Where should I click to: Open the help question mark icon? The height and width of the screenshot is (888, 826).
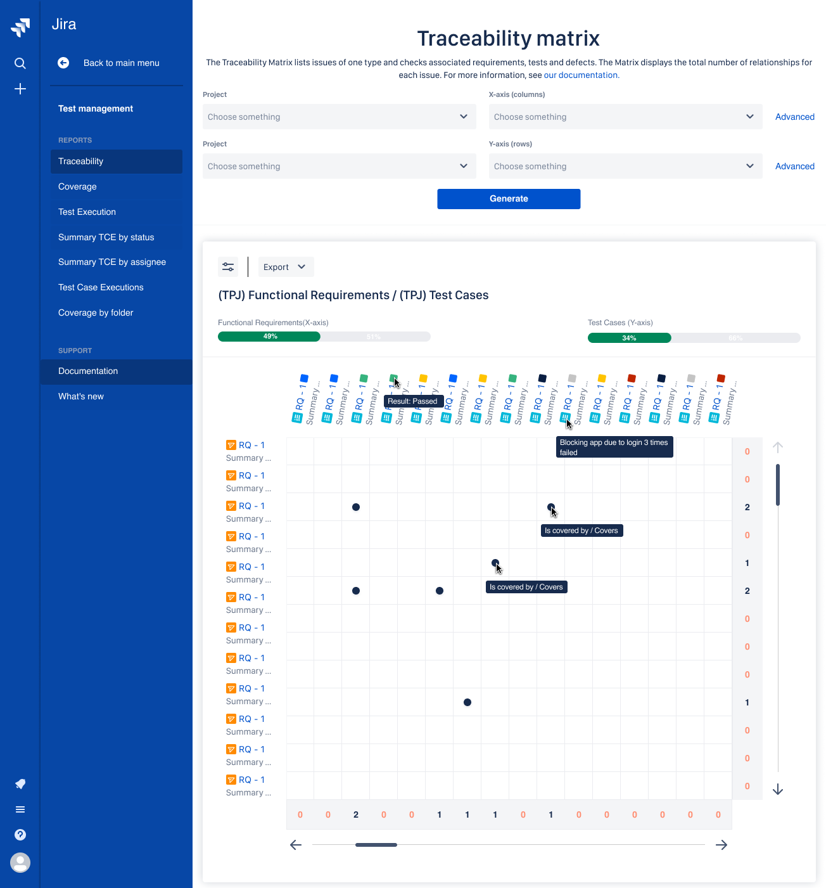point(20,835)
